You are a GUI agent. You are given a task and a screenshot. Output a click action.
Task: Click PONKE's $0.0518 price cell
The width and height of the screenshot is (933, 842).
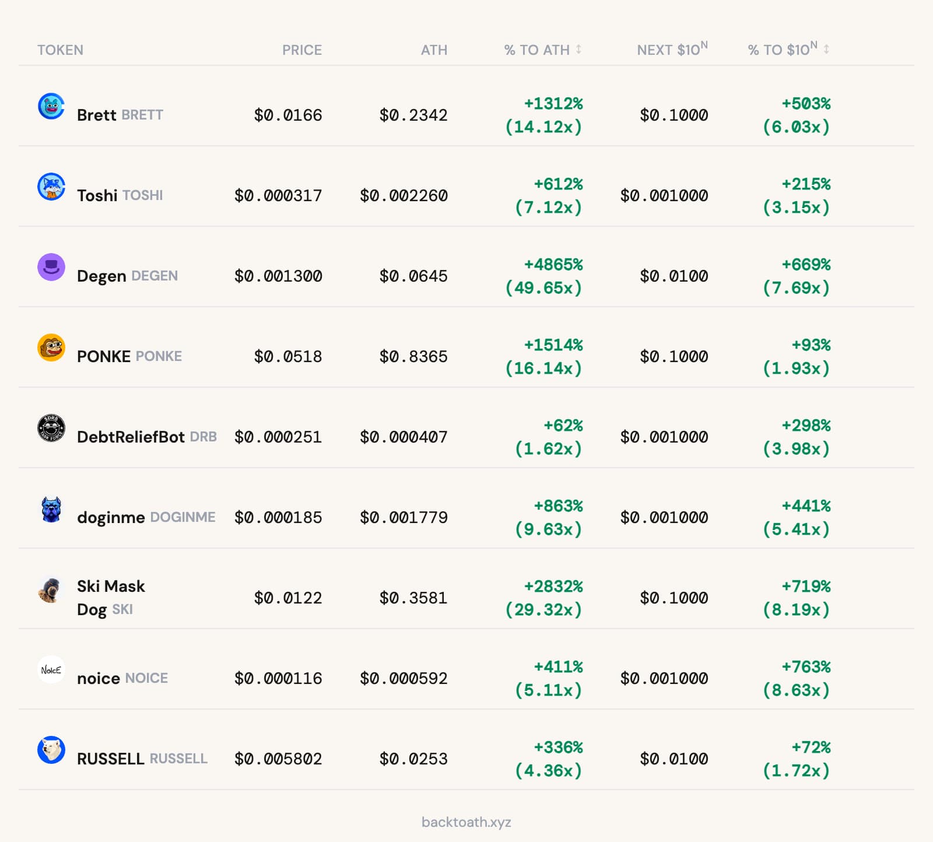click(287, 356)
